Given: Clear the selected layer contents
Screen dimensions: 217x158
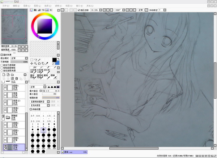Looking at the screenshot, I should 12,78.
